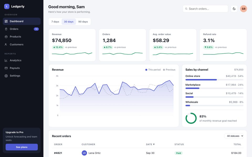Click the Products box icon
The height and width of the screenshot is (157, 252).
[6, 37]
